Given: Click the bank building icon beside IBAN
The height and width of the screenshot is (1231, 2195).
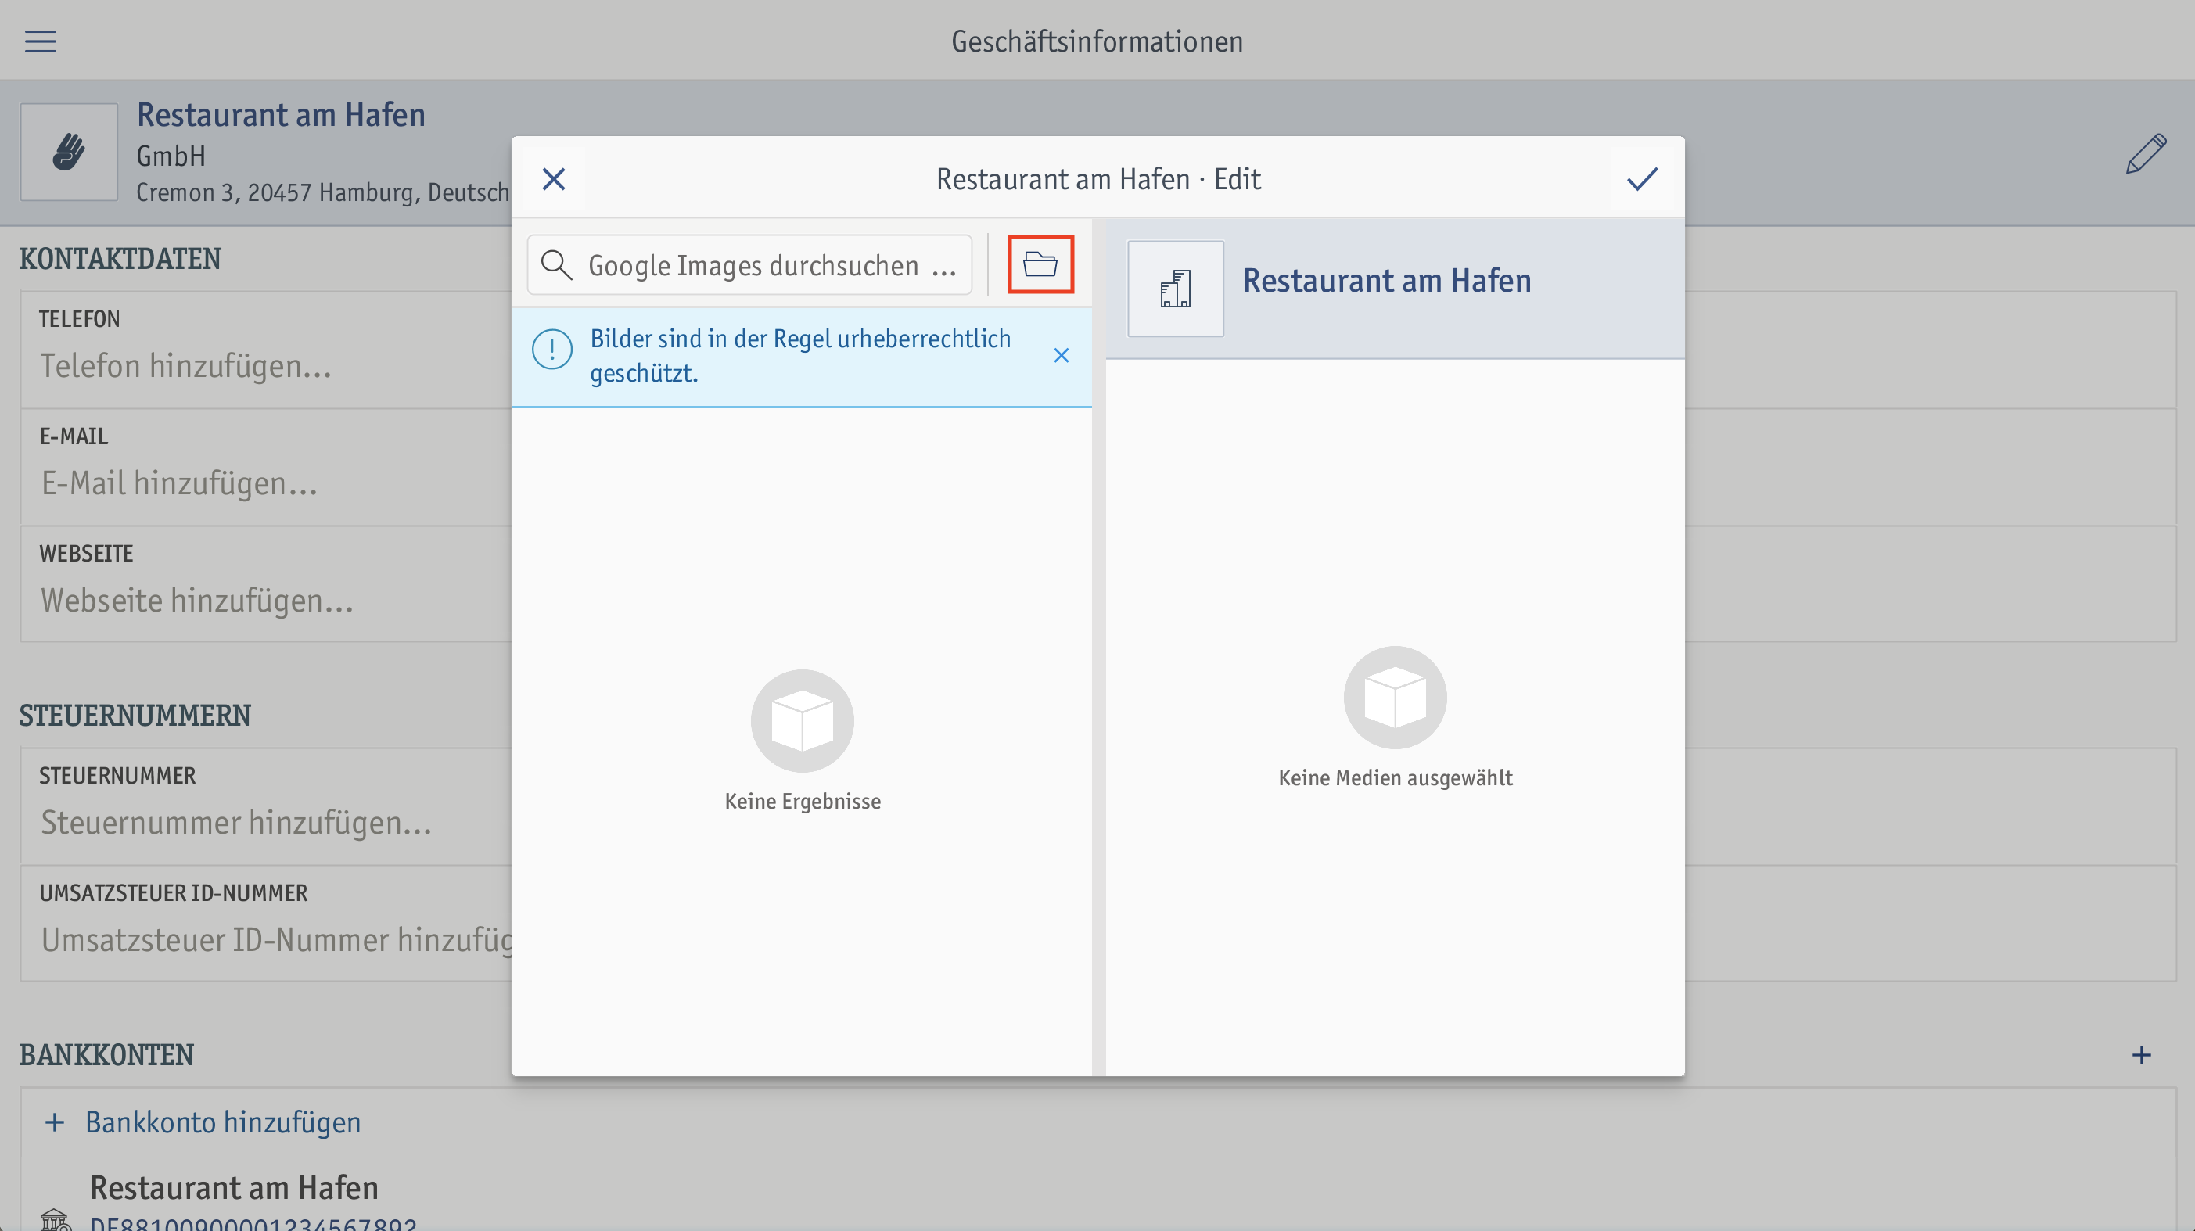Looking at the screenshot, I should pos(56,1220).
